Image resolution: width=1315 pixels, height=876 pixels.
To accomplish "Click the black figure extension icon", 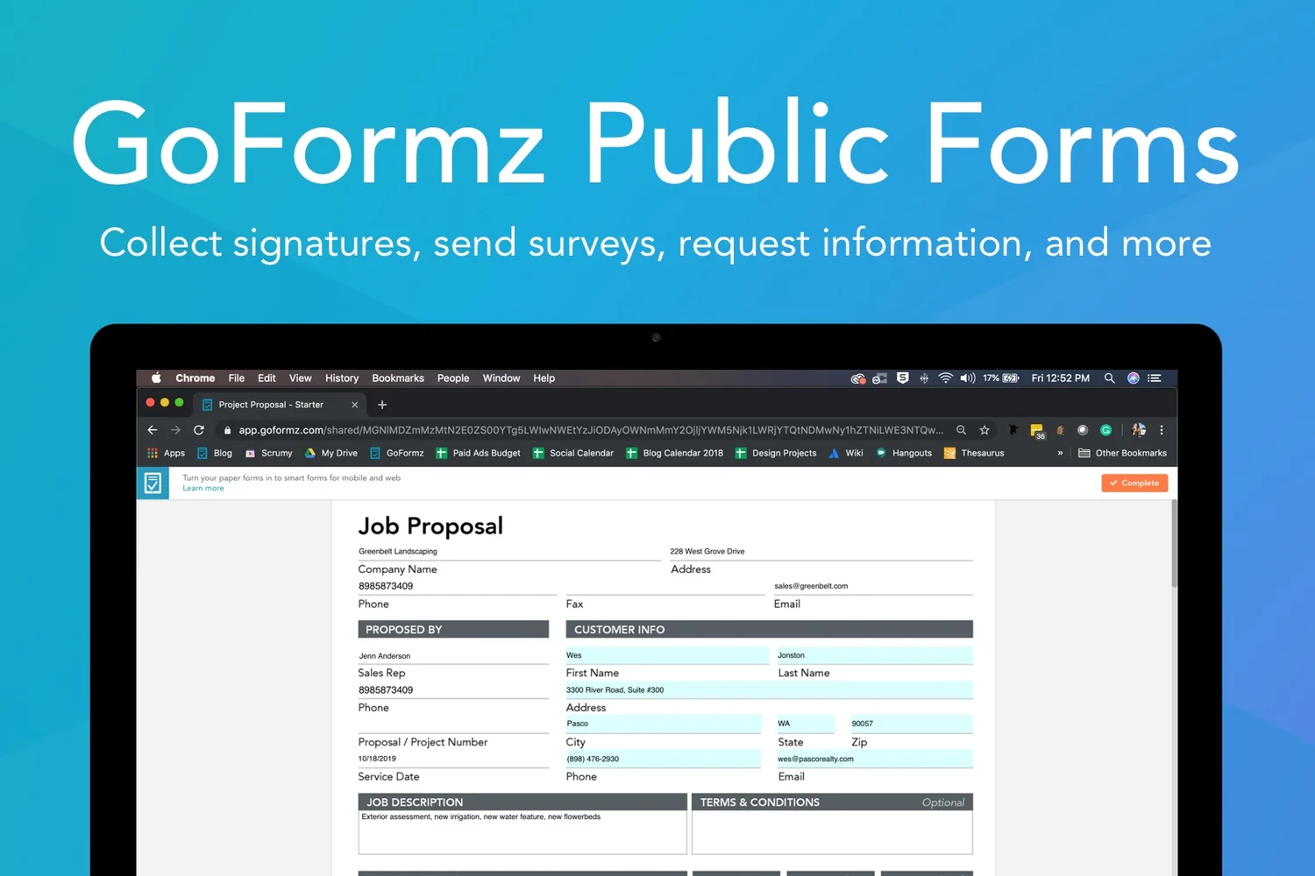I will tap(1013, 430).
